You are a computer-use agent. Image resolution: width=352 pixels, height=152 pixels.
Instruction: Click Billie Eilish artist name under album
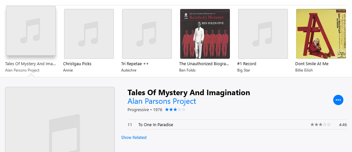304,70
